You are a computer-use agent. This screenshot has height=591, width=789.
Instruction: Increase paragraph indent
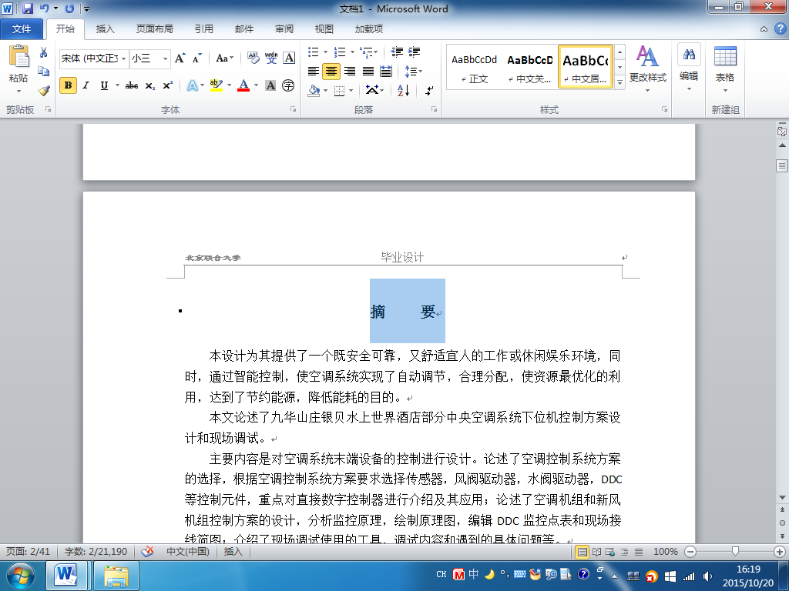[414, 52]
